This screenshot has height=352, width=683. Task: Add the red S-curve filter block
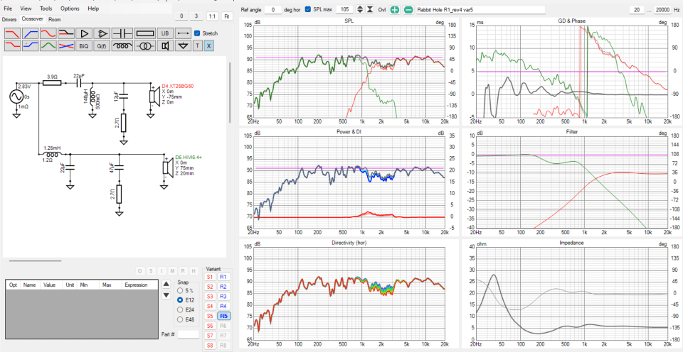pyautogui.click(x=48, y=33)
